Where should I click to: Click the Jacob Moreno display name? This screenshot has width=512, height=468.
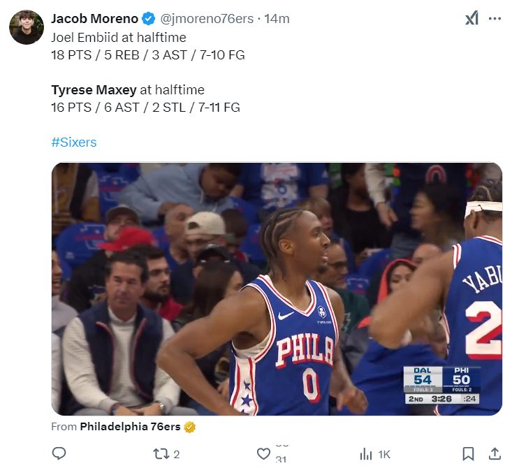95,19
